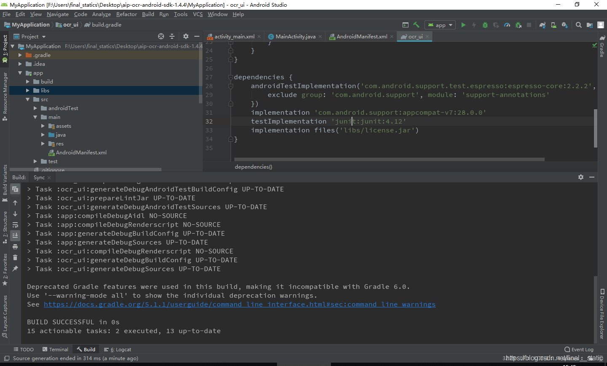Click the print icon in Build panel

tap(15, 247)
